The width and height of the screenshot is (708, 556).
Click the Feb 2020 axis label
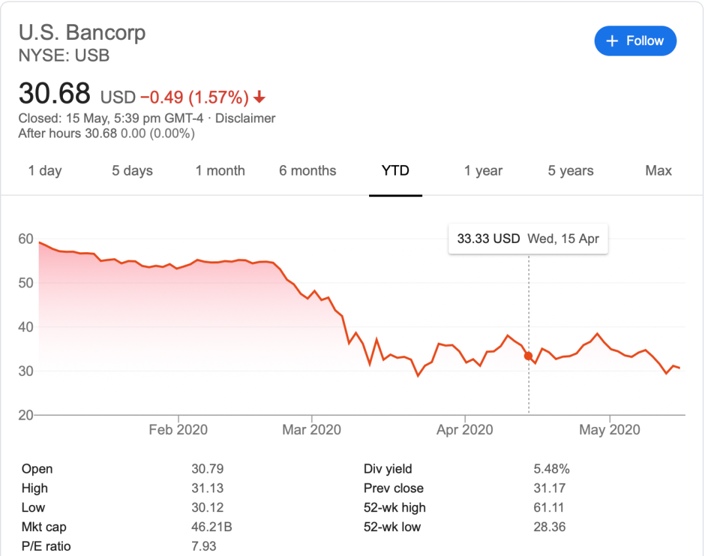click(178, 430)
